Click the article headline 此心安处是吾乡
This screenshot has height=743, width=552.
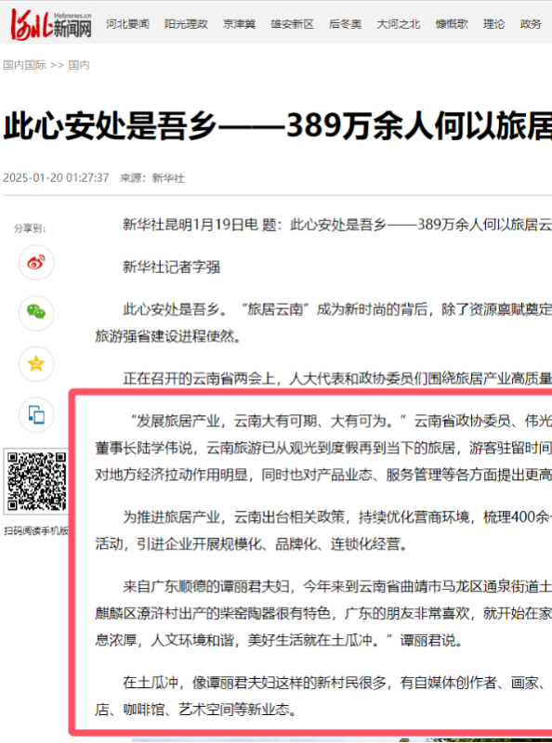278,126
